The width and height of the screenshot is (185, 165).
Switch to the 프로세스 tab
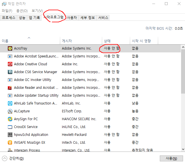[x=9, y=18]
